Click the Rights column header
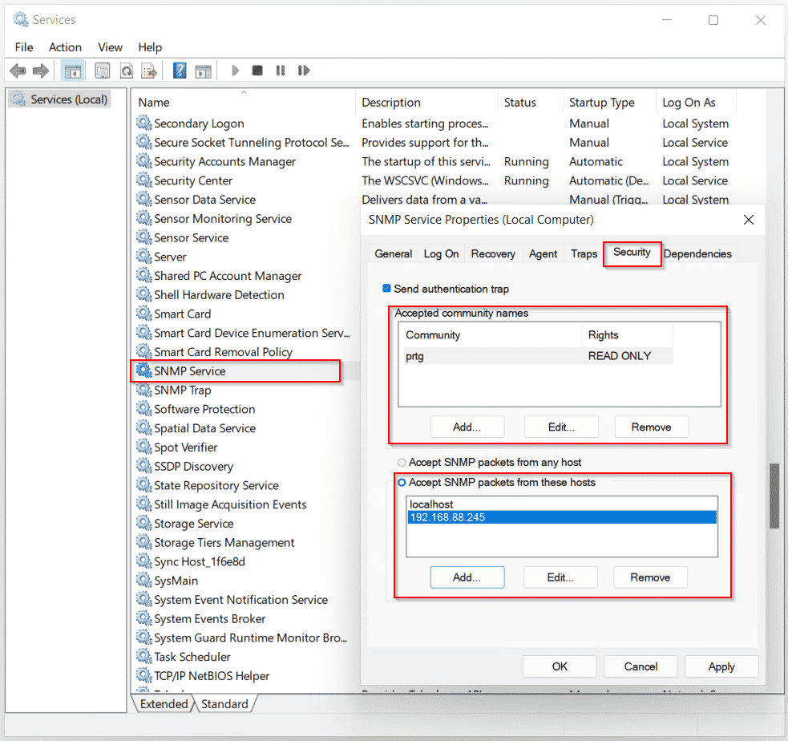This screenshot has width=788, height=741. click(627, 334)
